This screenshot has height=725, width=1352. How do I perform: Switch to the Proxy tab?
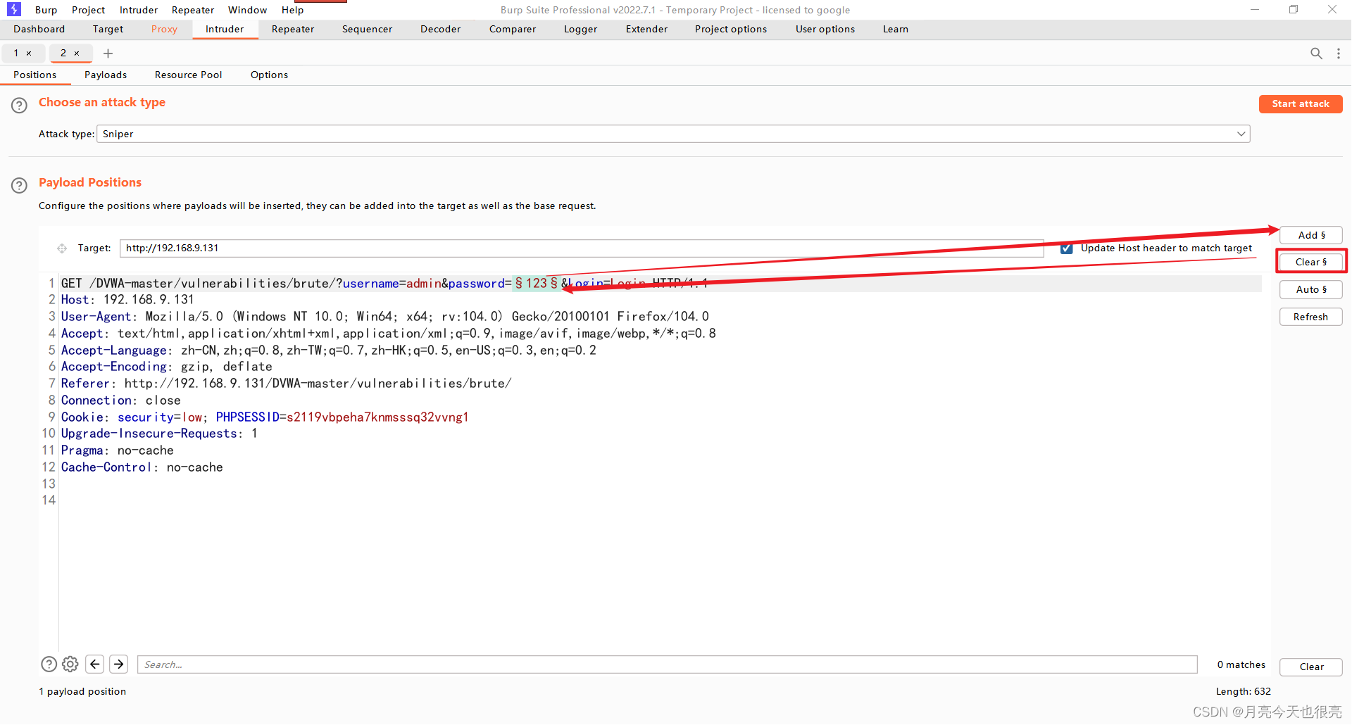pyautogui.click(x=164, y=29)
